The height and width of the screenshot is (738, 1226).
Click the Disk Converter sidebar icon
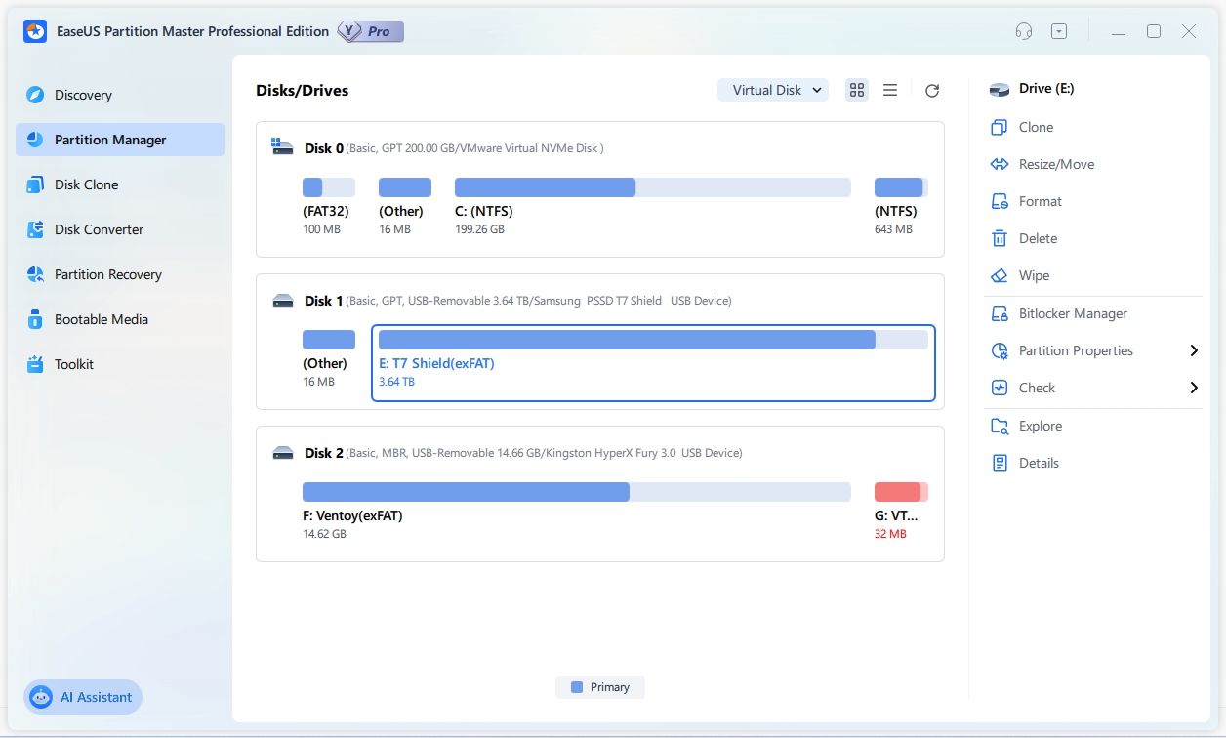[35, 229]
